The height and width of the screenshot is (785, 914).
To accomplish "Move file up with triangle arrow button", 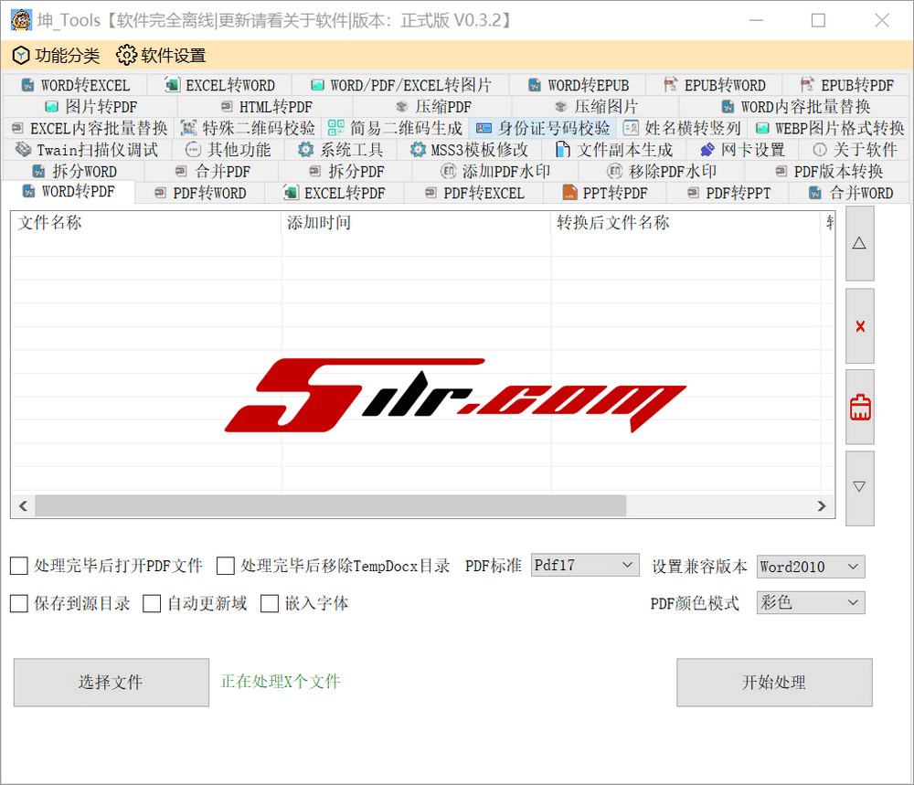I will coord(859,243).
